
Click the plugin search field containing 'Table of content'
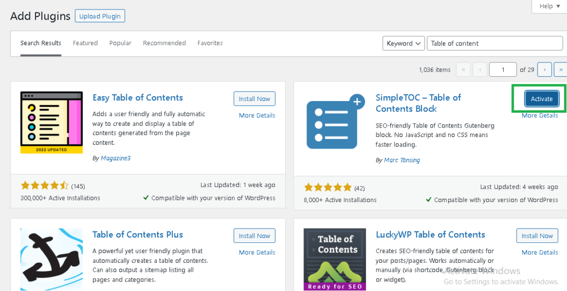(495, 43)
